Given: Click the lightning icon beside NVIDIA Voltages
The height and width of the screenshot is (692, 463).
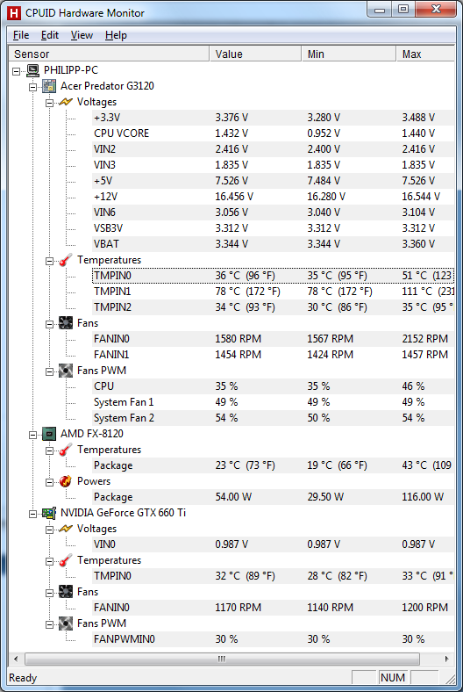Looking at the screenshot, I should point(66,529).
